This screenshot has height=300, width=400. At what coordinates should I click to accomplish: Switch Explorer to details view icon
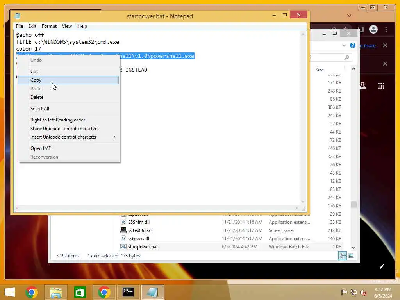pyautogui.click(x=342, y=255)
